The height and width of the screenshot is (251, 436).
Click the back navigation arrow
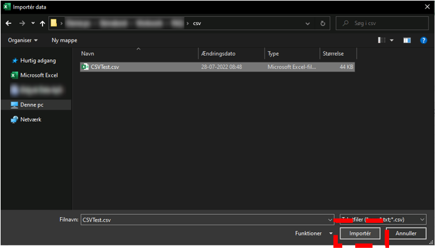click(9, 23)
